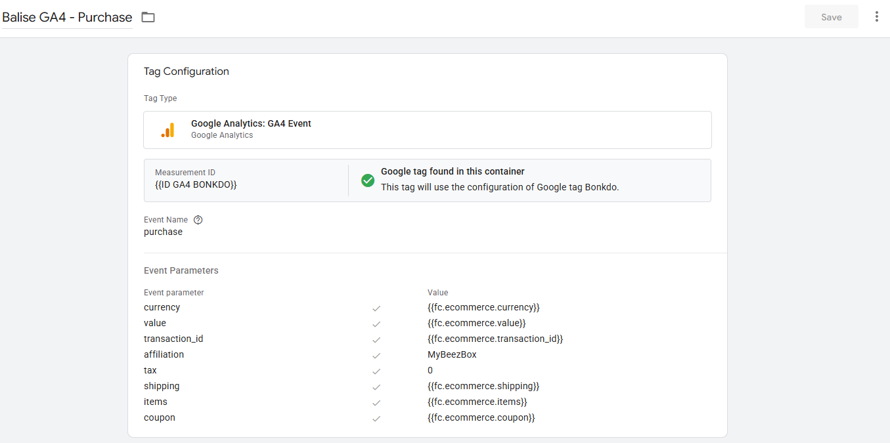The image size is (890, 443).
Task: Click the check mark in tax row
Action: 376,371
